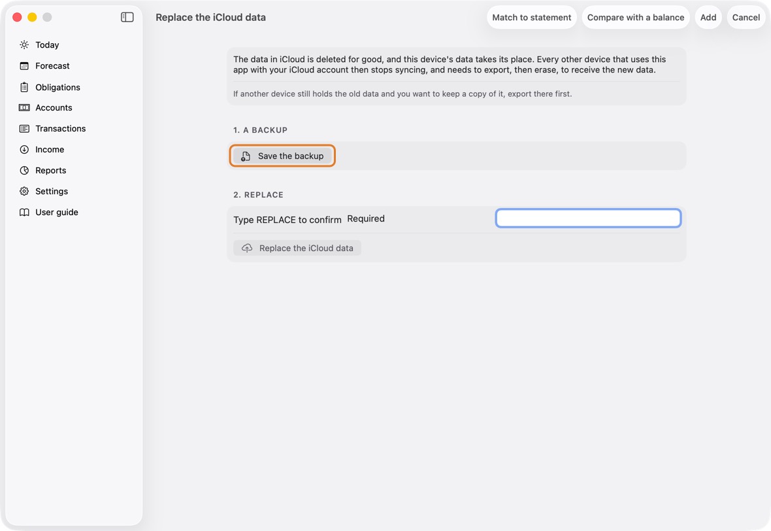Focus the REPLACE confirmation text field
Viewport: 771px width, 531px height.
click(588, 218)
